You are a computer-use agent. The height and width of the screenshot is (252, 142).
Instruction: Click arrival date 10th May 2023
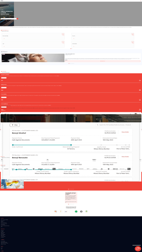[x=108, y=165]
